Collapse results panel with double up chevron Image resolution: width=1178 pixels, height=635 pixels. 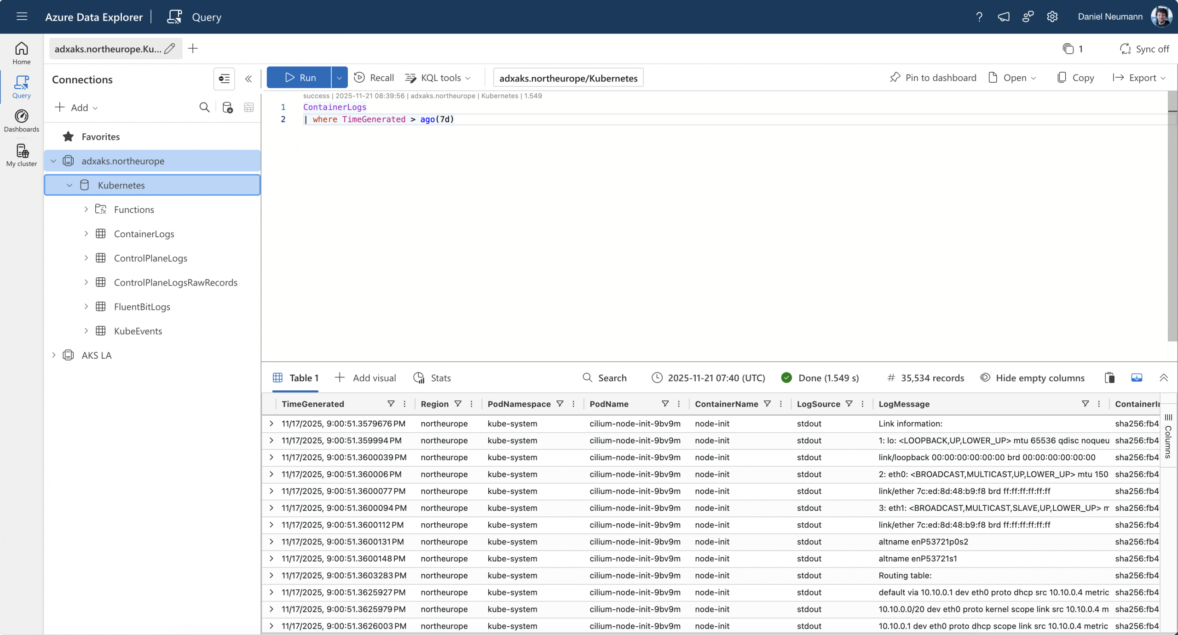pos(1164,378)
